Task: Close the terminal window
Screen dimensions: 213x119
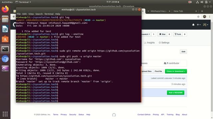Action: [139, 10]
